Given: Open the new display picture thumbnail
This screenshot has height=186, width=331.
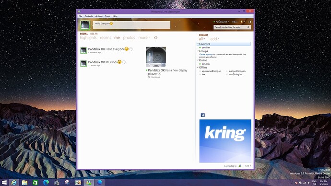Looking at the screenshot, I should click(156, 57).
